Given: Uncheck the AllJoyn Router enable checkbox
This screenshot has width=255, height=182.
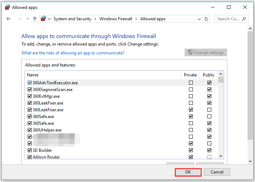Looking at the screenshot, I should [x=29, y=157].
